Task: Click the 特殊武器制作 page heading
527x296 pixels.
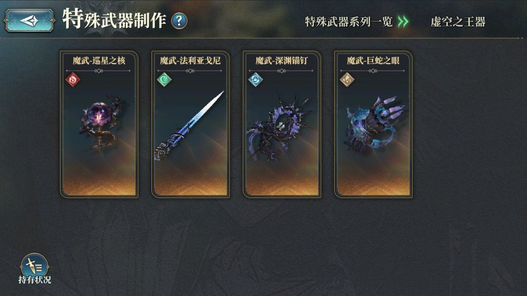Action: (114, 20)
